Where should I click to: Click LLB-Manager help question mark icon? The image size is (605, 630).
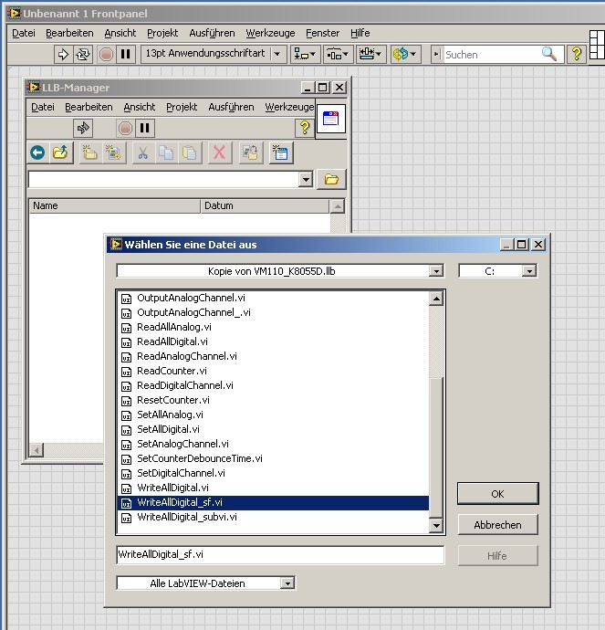tap(305, 128)
